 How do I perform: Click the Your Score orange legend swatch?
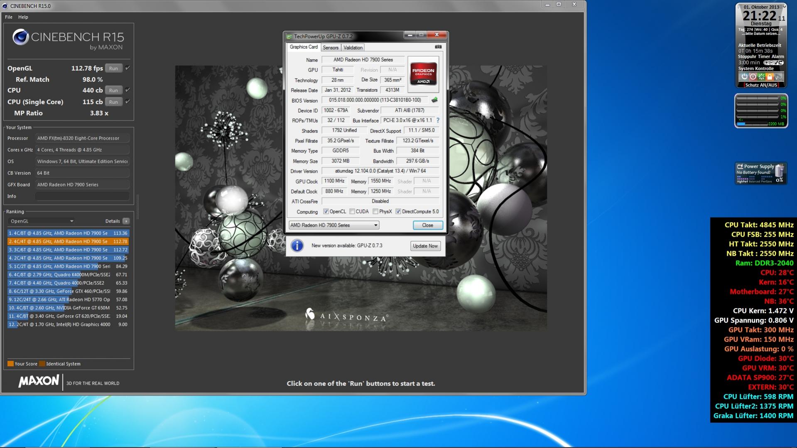point(10,364)
